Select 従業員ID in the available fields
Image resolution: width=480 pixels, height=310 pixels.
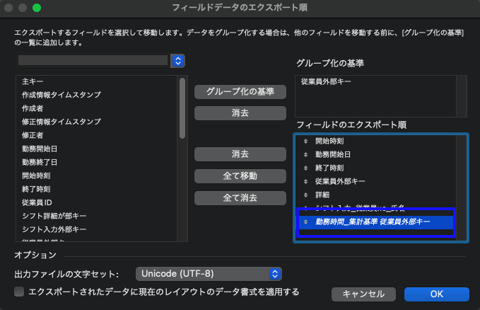click(38, 202)
